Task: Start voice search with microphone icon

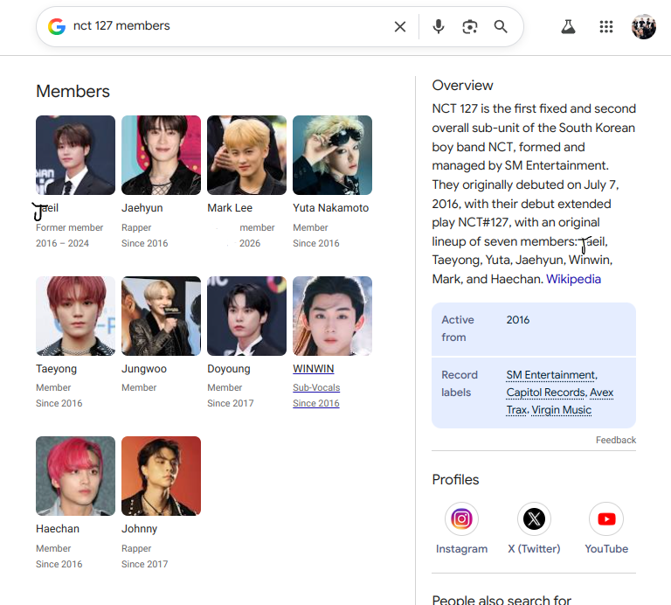Action: (x=439, y=26)
